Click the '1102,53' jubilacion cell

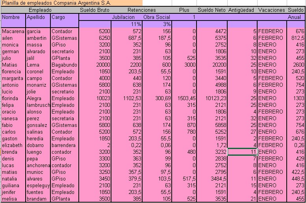[x=127, y=98]
